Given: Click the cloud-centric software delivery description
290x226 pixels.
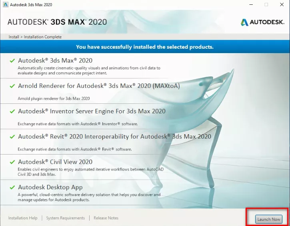Looking at the screenshot, I should click(89, 197).
